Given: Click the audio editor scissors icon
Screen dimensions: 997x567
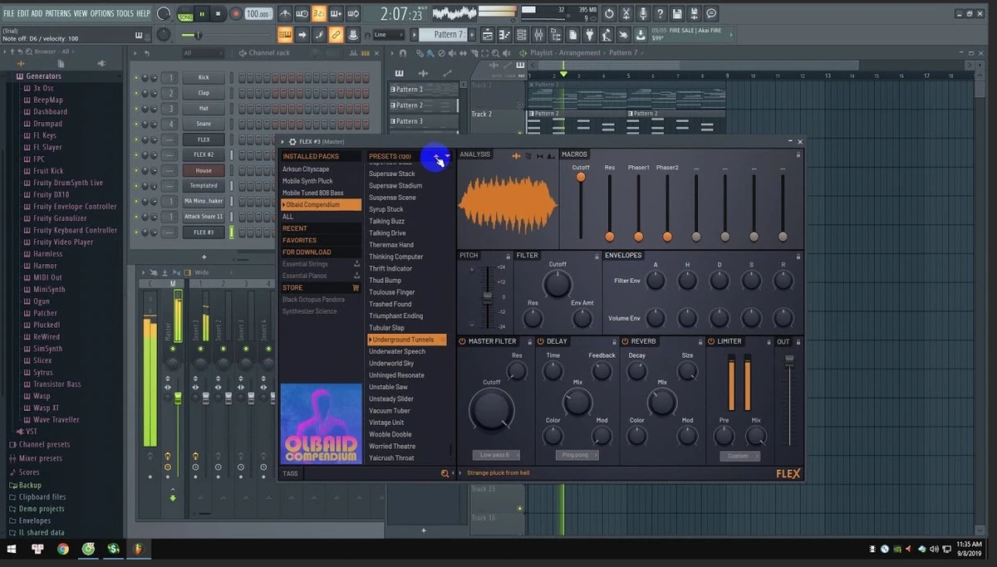Looking at the screenshot, I should coord(626,13).
